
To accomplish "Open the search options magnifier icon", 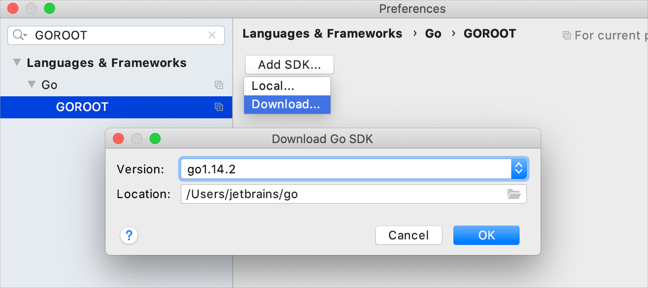I will [17, 35].
